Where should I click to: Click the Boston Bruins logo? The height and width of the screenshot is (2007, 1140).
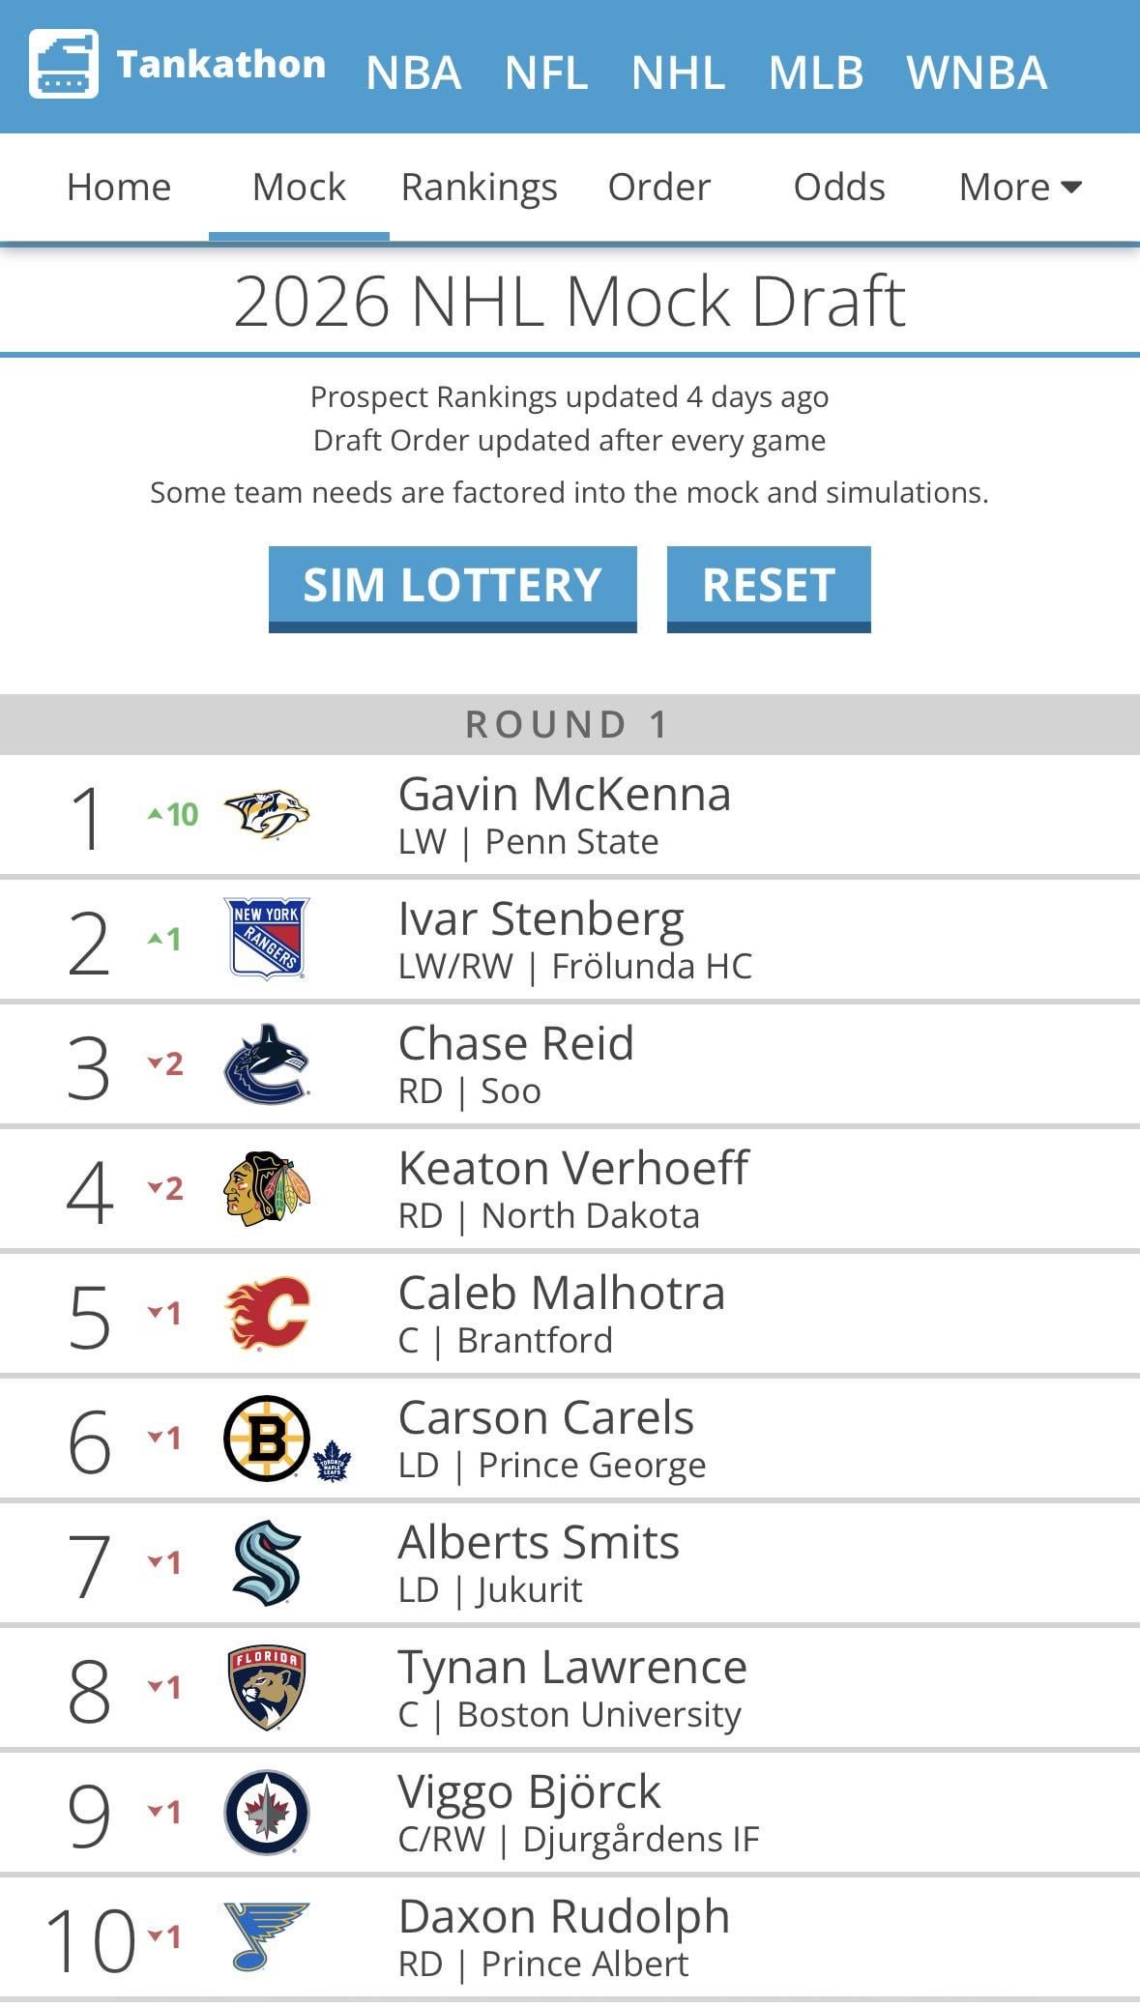coord(267,1438)
